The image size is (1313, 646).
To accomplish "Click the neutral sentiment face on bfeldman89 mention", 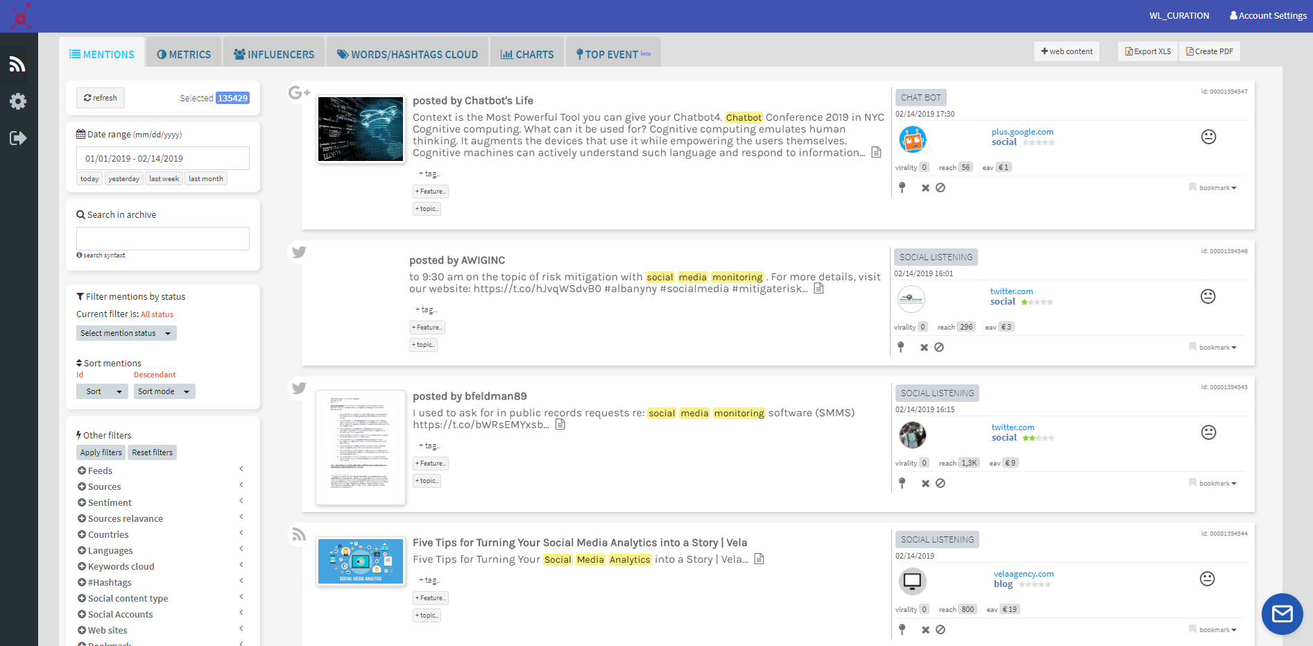I will (1208, 432).
